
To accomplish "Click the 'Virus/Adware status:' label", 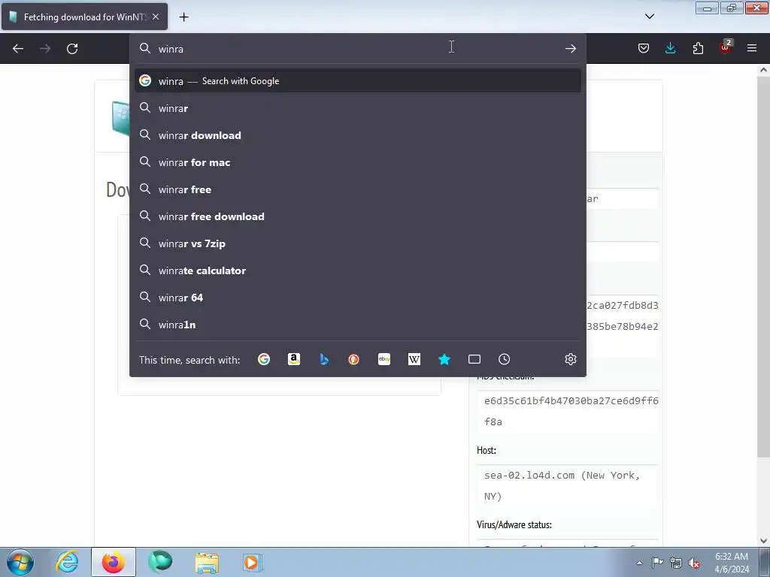I will tap(514, 524).
